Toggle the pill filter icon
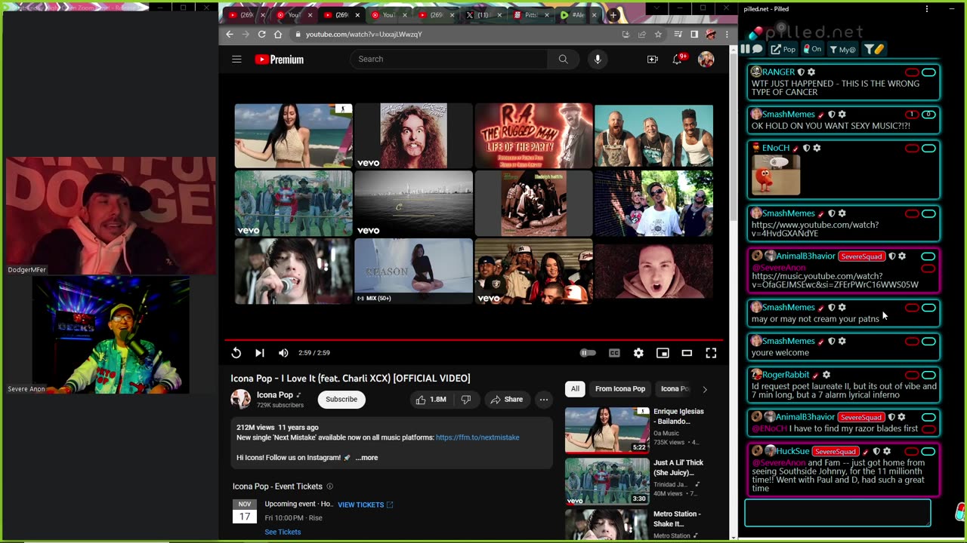This screenshot has height=543, width=967. [874, 49]
